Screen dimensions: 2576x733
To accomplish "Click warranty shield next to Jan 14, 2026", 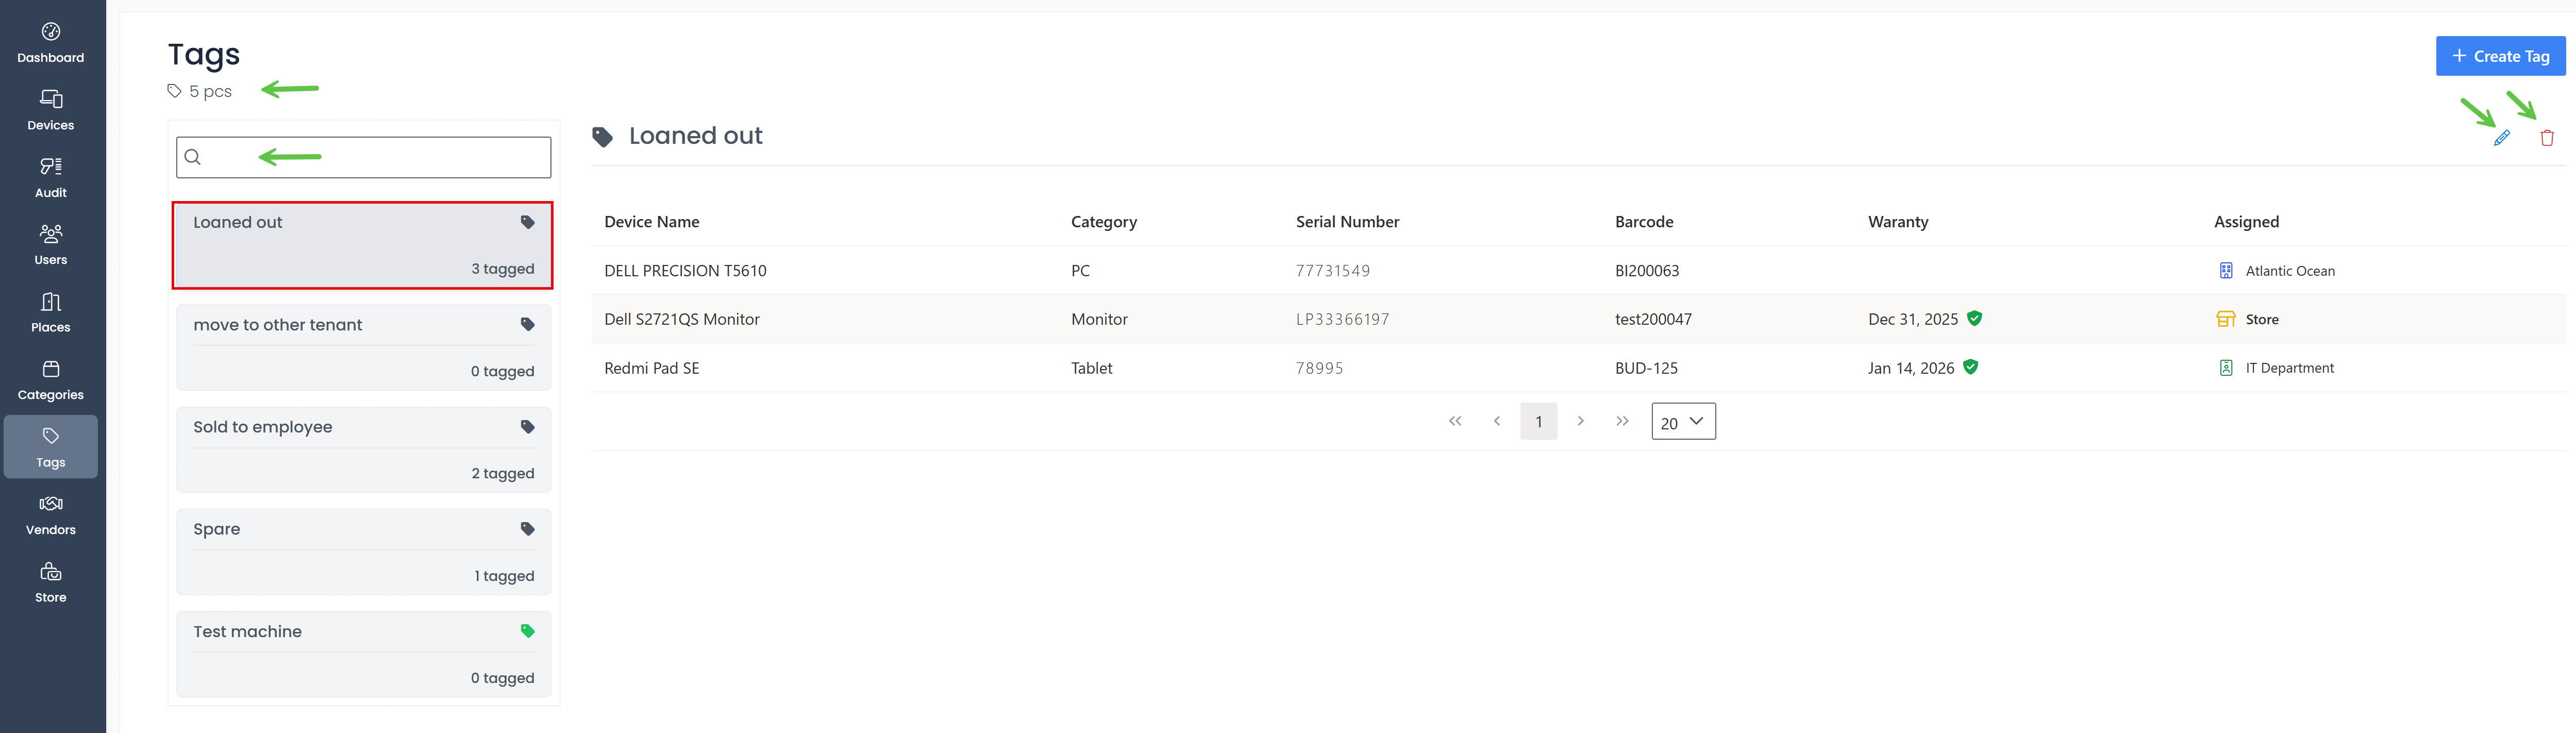I will (x=1970, y=367).
